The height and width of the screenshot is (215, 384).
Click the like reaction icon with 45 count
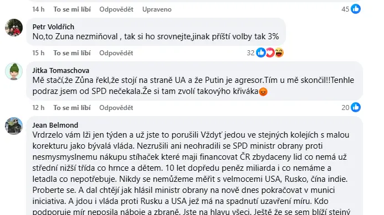pos(356,9)
